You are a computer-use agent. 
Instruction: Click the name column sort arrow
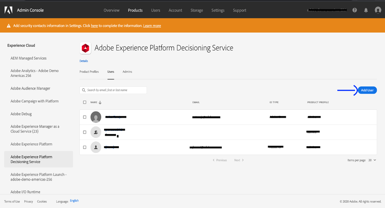[100, 102]
